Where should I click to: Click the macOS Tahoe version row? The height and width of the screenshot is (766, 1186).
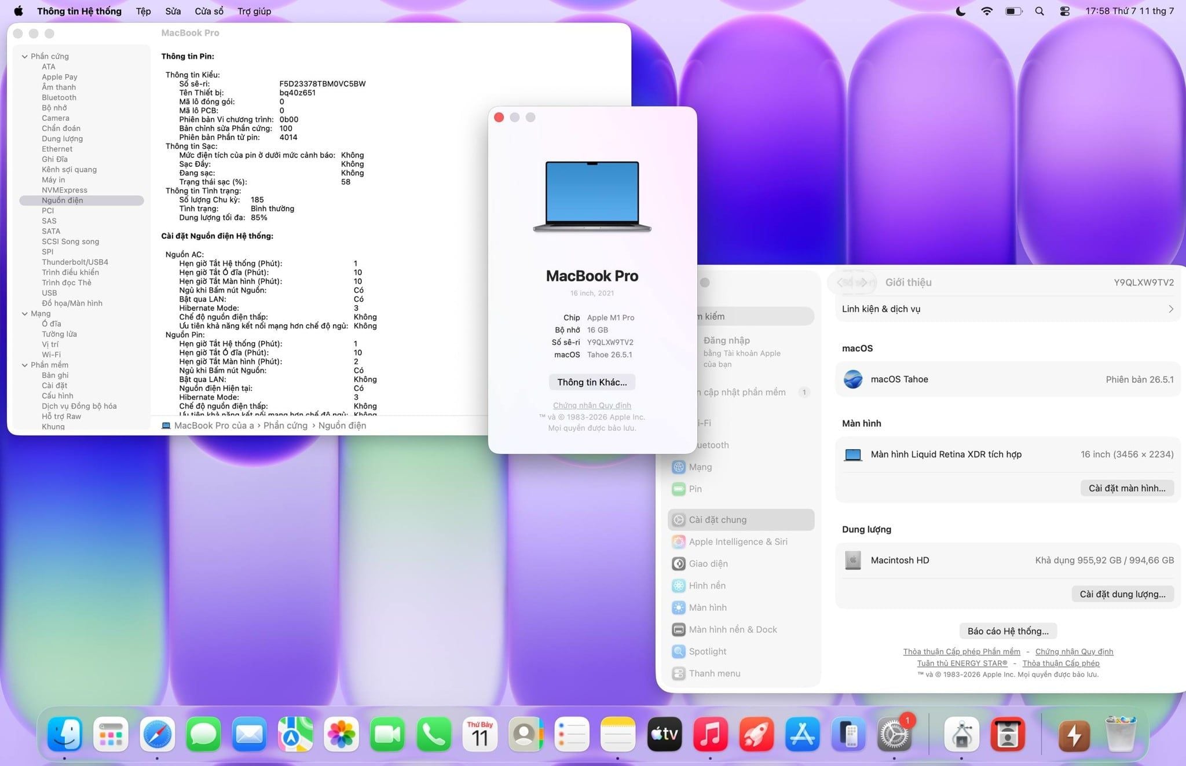pos(1008,379)
